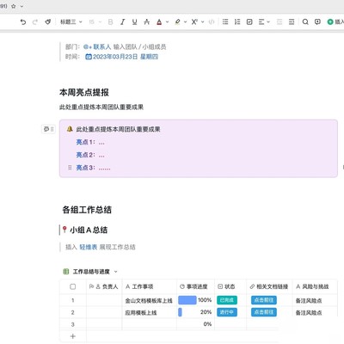
Task: Click the inline code icon
Action: [x=212, y=21]
